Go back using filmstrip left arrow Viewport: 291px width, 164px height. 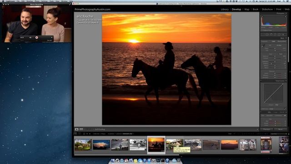click(x=87, y=133)
